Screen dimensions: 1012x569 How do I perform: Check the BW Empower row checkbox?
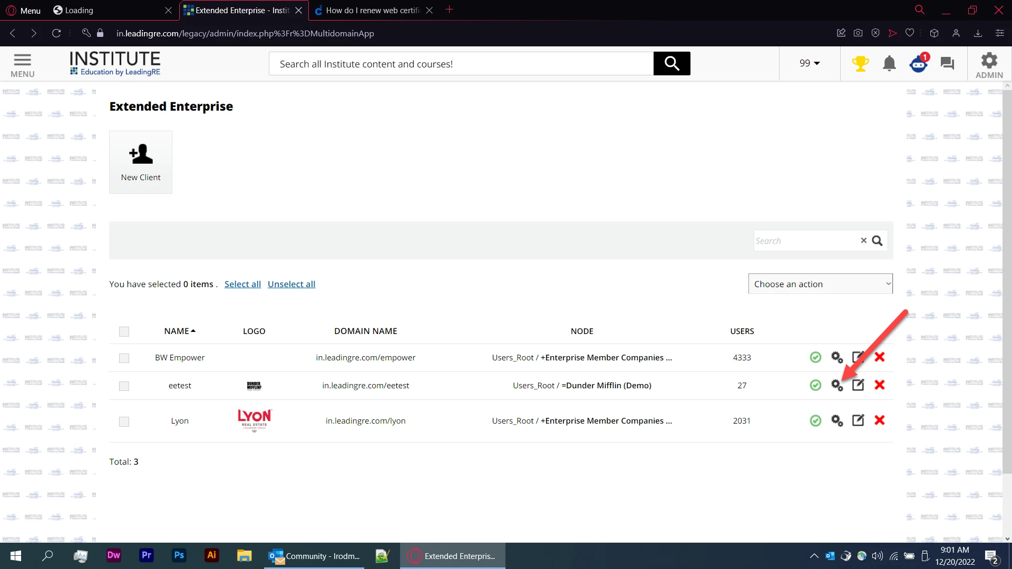point(124,358)
